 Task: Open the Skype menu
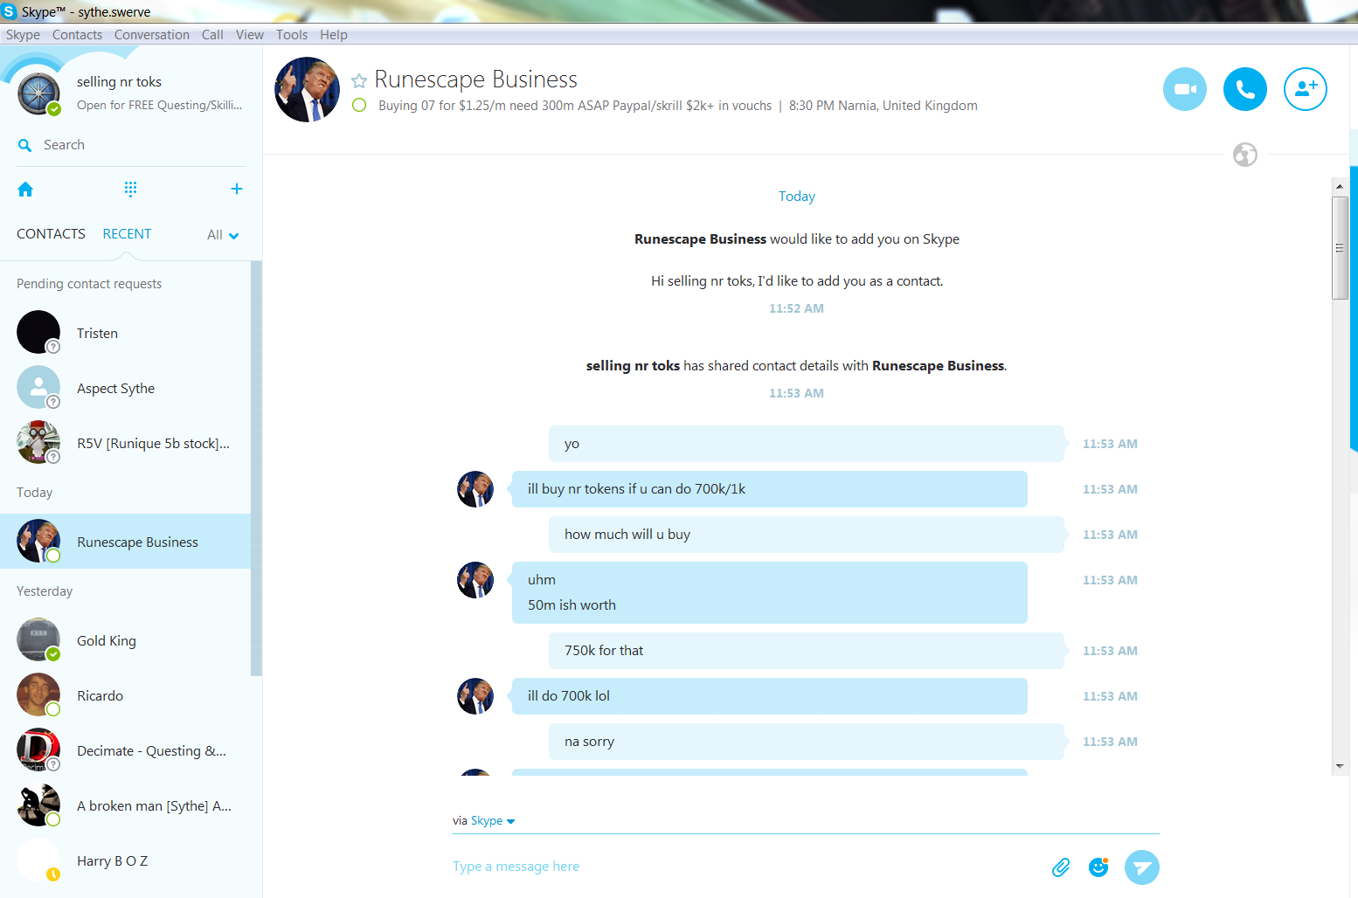[x=23, y=35]
